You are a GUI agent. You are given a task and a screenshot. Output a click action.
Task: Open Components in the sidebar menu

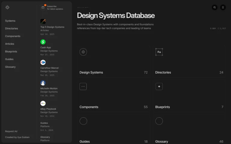[13, 36]
